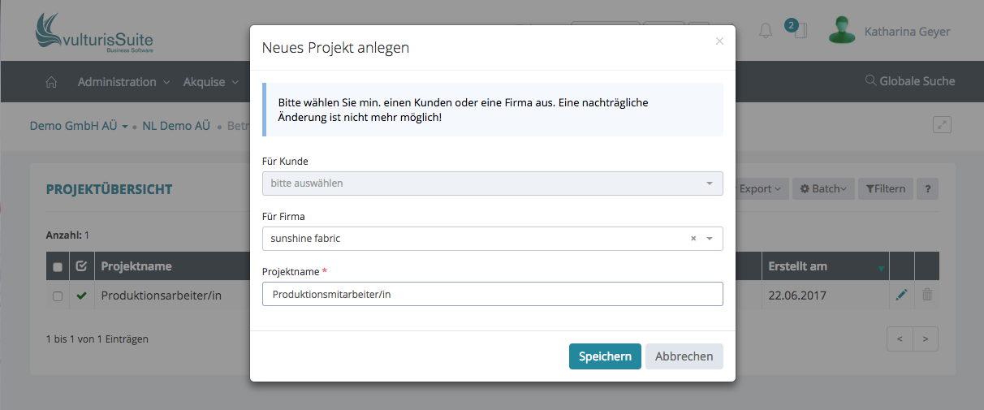Open the Akquise menu
The width and height of the screenshot is (984, 410).
click(210, 82)
